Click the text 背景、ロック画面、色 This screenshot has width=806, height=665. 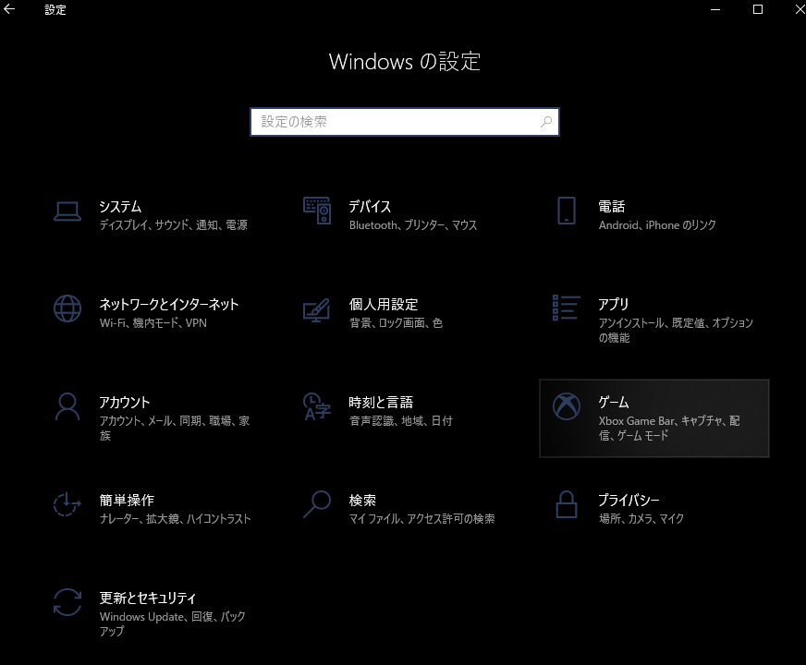pos(396,323)
